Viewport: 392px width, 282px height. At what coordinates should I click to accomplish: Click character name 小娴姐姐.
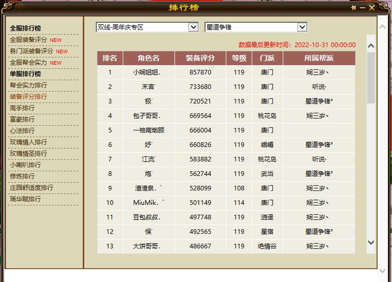147,72
